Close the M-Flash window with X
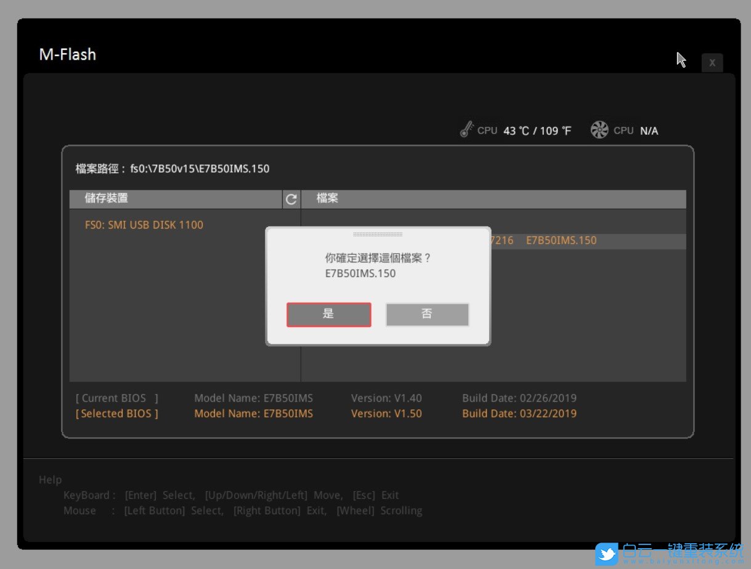The height and width of the screenshot is (569, 751). (x=712, y=63)
